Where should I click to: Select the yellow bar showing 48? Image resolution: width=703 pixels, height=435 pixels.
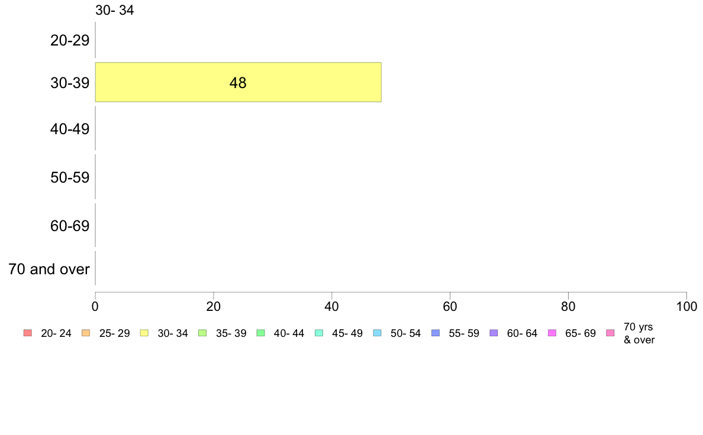[238, 82]
